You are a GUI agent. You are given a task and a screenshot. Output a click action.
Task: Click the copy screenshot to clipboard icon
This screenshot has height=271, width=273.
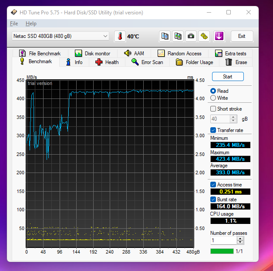click(x=178, y=36)
